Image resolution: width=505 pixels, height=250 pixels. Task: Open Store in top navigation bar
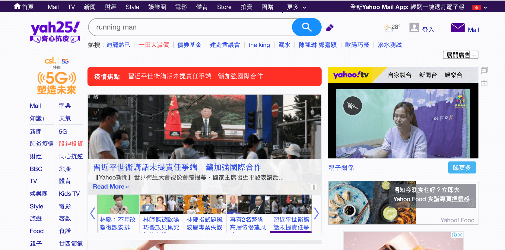point(224,7)
